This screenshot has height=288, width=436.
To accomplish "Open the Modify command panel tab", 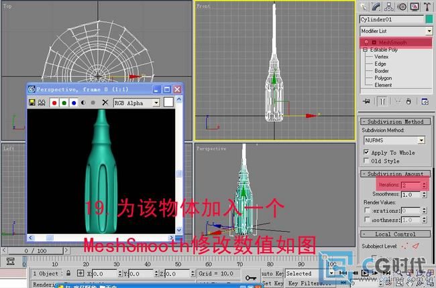I will (x=376, y=7).
